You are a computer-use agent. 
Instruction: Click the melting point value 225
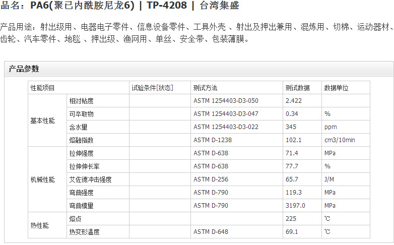(x=291, y=218)
